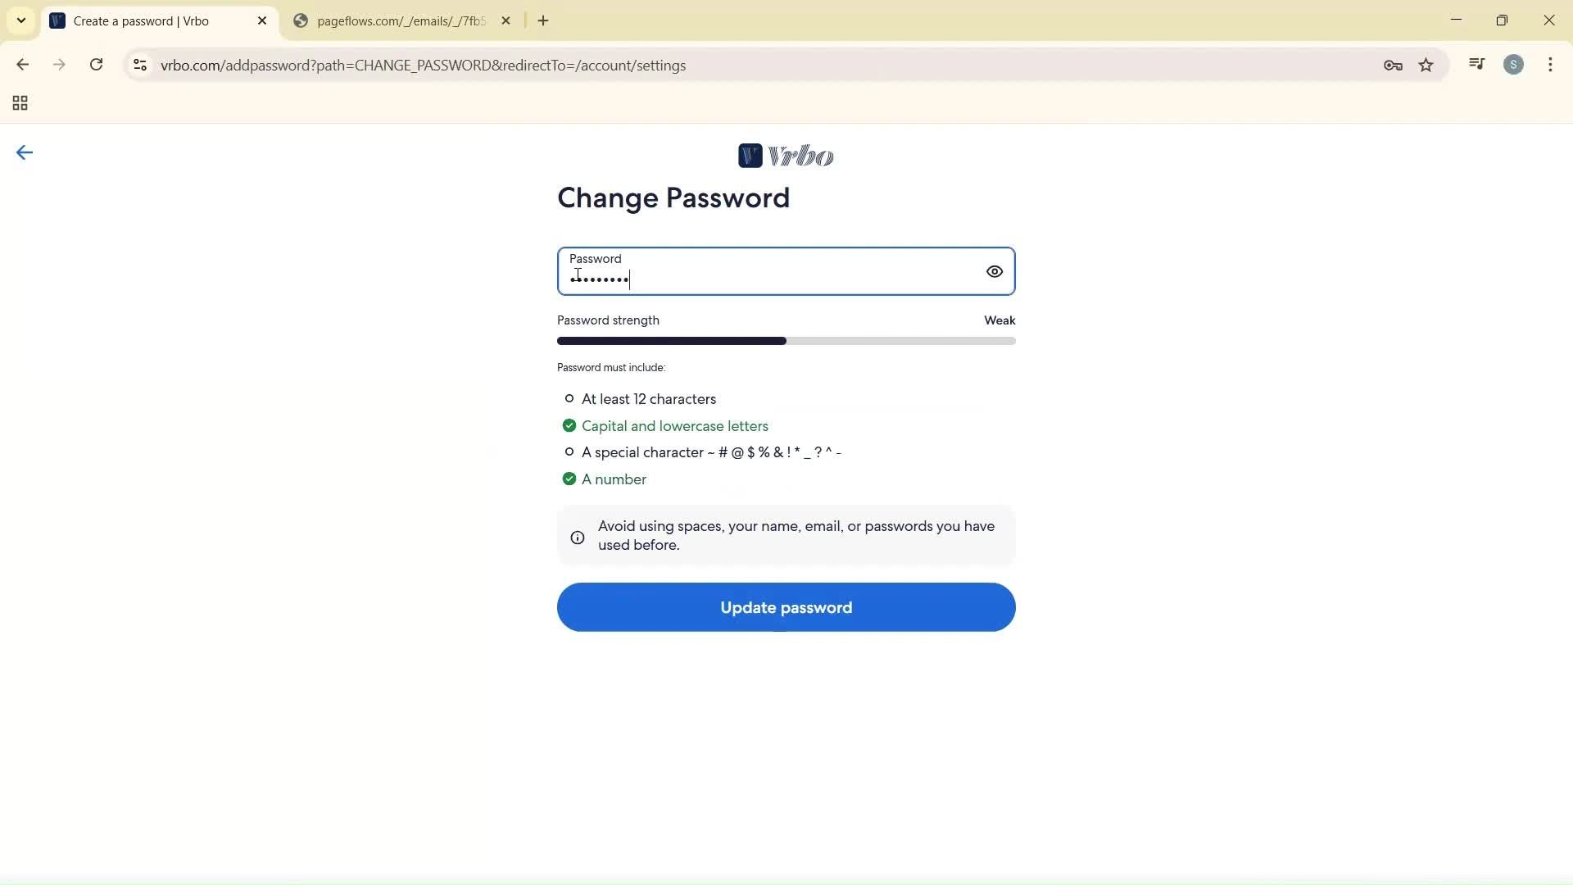The width and height of the screenshot is (1573, 885).
Task: Bookmark this page with the star icon
Action: pos(1426,65)
